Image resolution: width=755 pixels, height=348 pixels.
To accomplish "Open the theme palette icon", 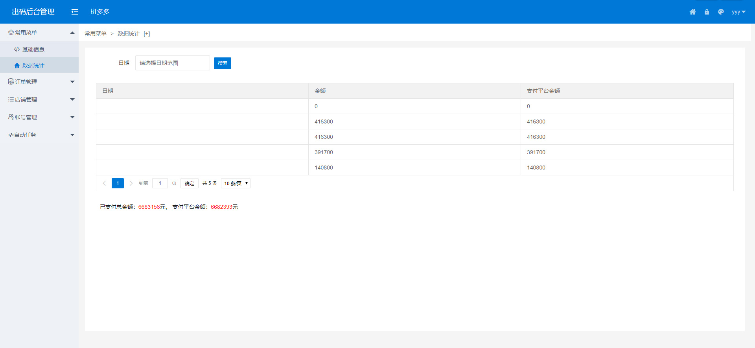I will (721, 12).
